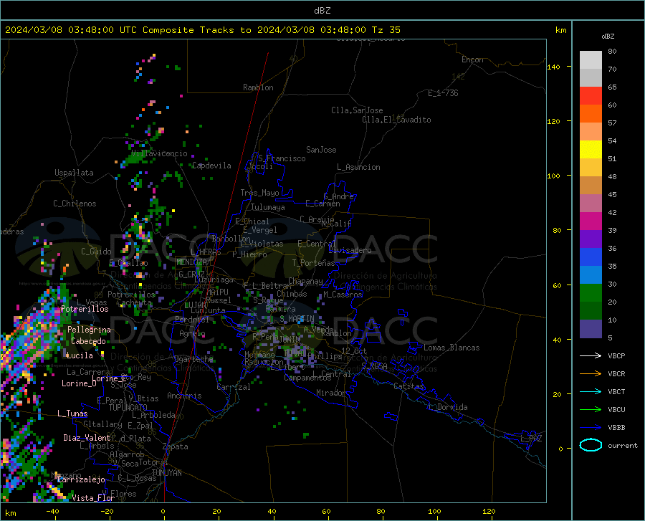Screen dimensions: 645x521
Task: Click the dBZ heading above color scale
Action: pos(608,36)
